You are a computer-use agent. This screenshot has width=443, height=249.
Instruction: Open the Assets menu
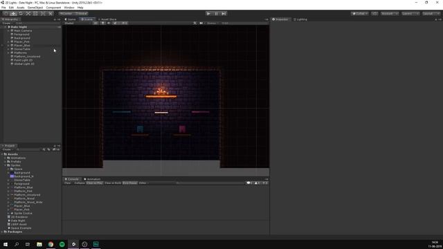click(21, 8)
